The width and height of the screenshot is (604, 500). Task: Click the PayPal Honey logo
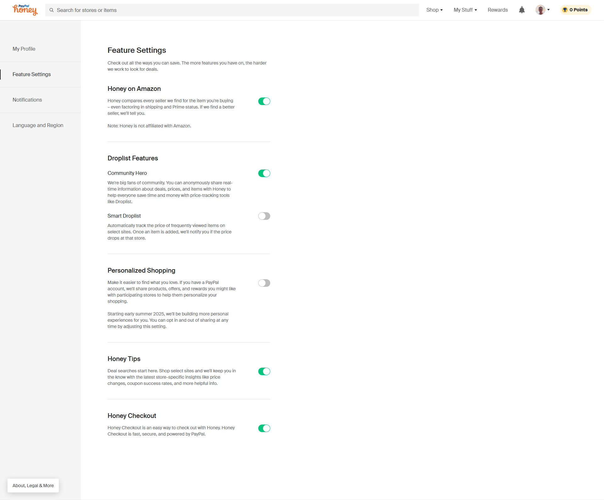(25, 10)
